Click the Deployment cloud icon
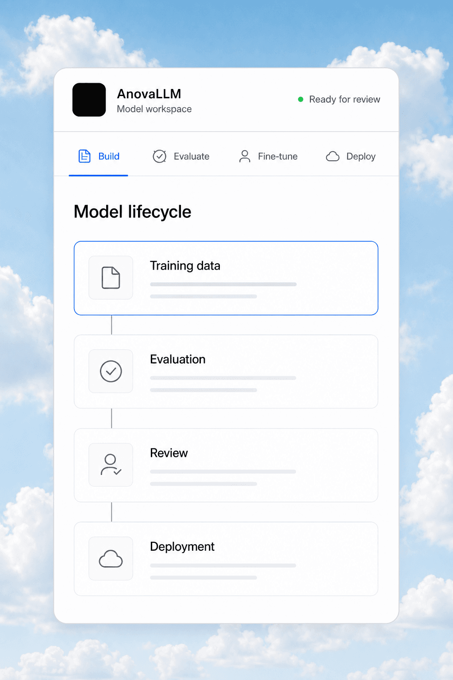Screen dimensions: 453x680 coord(111,559)
